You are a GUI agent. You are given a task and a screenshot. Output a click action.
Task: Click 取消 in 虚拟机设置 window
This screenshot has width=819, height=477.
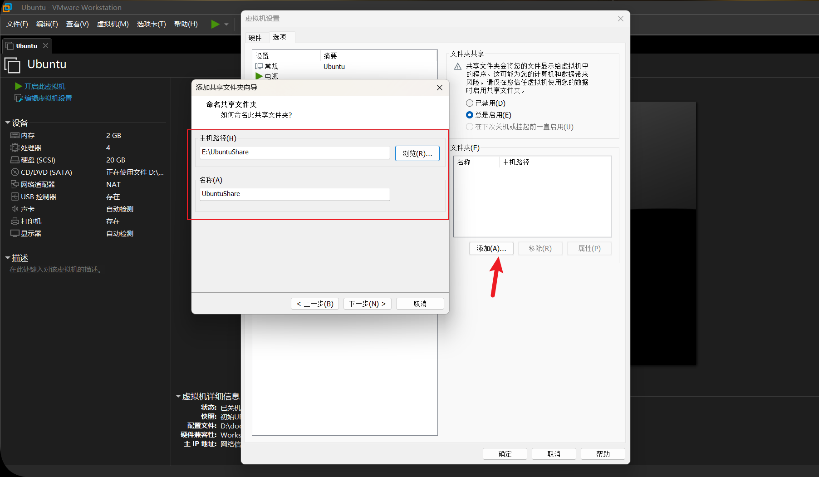pyautogui.click(x=554, y=454)
